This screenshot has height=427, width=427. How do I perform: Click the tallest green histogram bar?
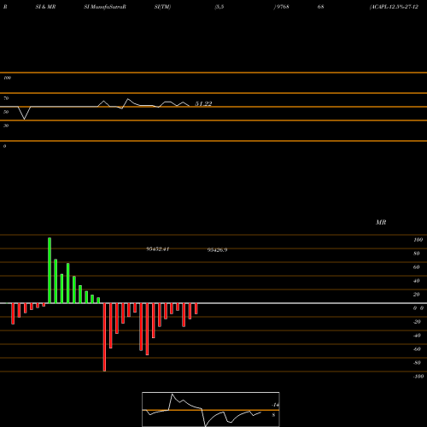click(50, 271)
